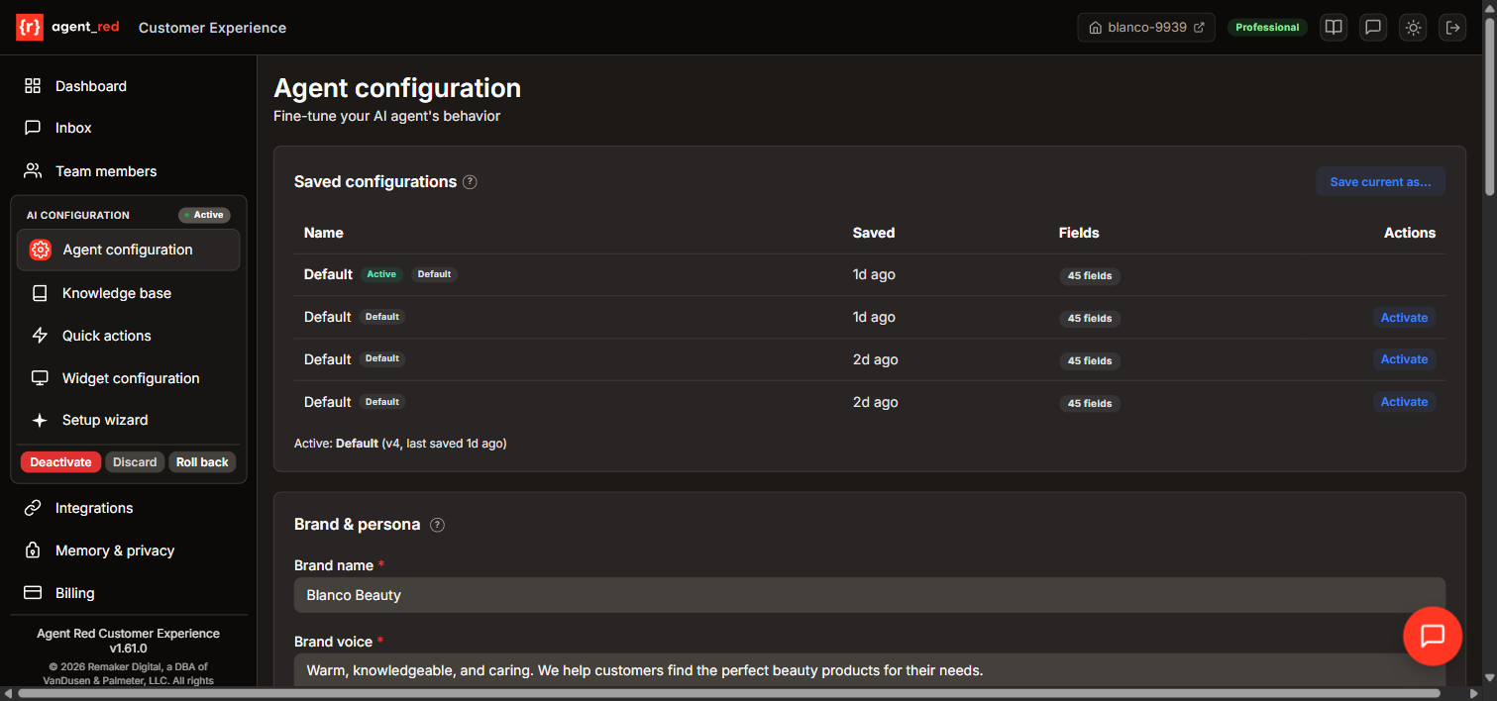Open documentation with the book icon top right
The image size is (1497, 701).
pyautogui.click(x=1333, y=27)
